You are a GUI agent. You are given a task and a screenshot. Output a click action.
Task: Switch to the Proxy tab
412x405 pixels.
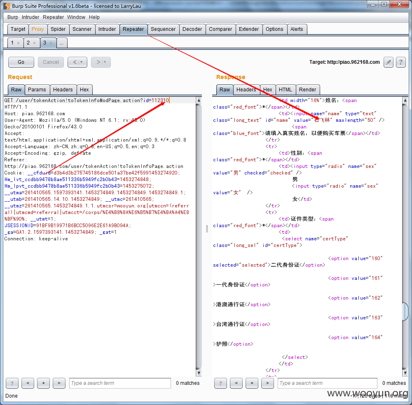pos(37,29)
